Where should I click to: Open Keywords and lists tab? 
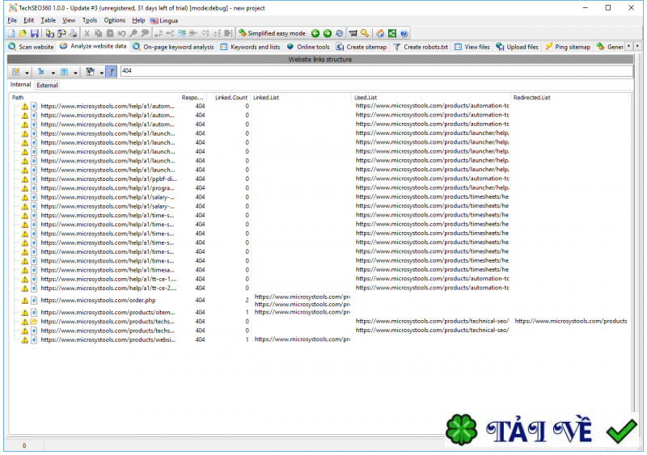pos(251,47)
